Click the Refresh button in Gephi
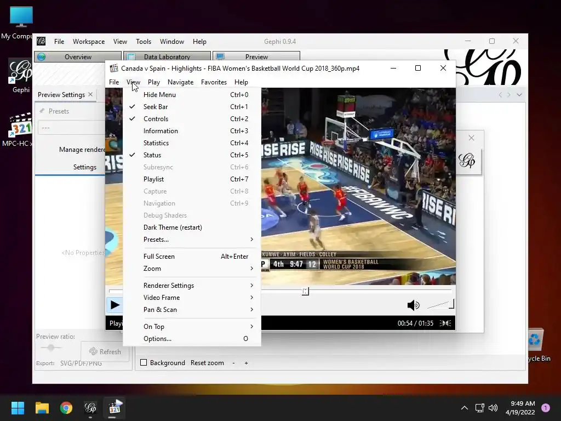561x421 pixels. (x=105, y=351)
